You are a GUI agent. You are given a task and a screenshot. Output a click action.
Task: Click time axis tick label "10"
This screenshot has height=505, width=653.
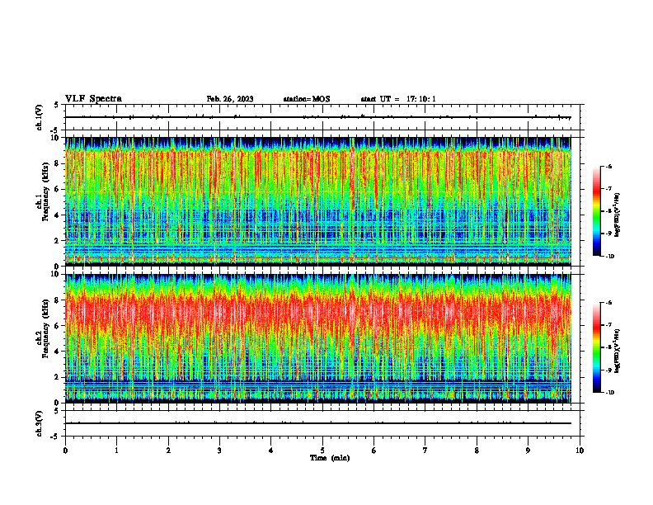(x=580, y=451)
